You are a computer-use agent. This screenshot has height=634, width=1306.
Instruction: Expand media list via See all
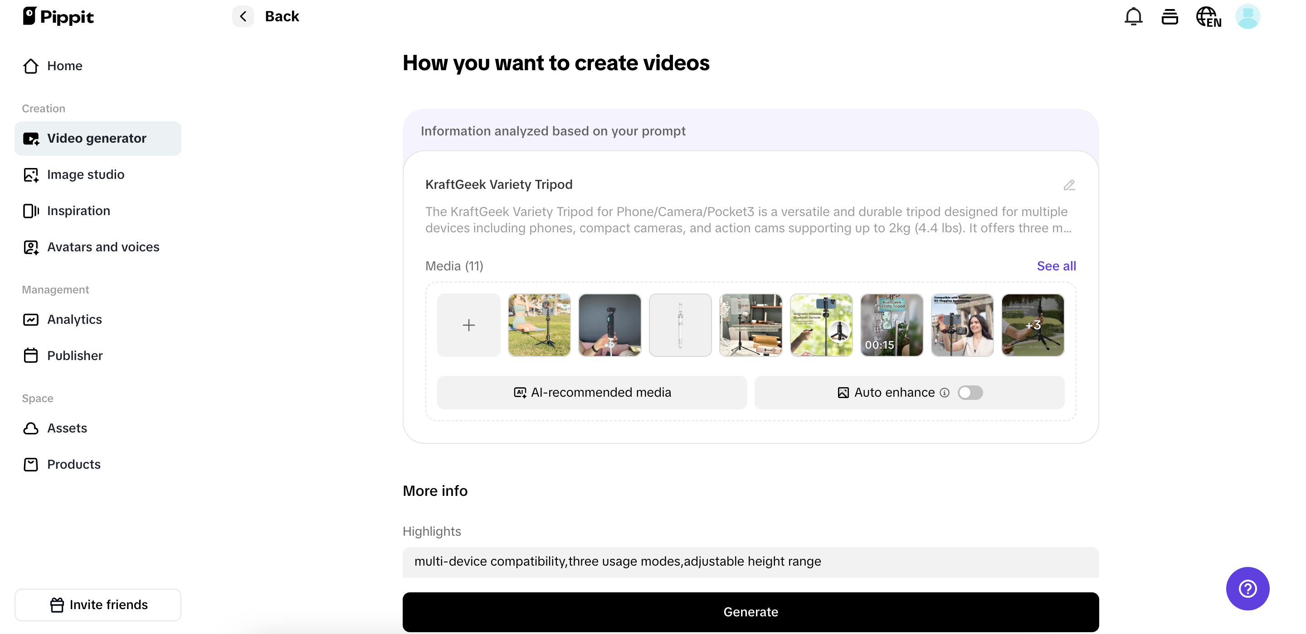pyautogui.click(x=1056, y=265)
